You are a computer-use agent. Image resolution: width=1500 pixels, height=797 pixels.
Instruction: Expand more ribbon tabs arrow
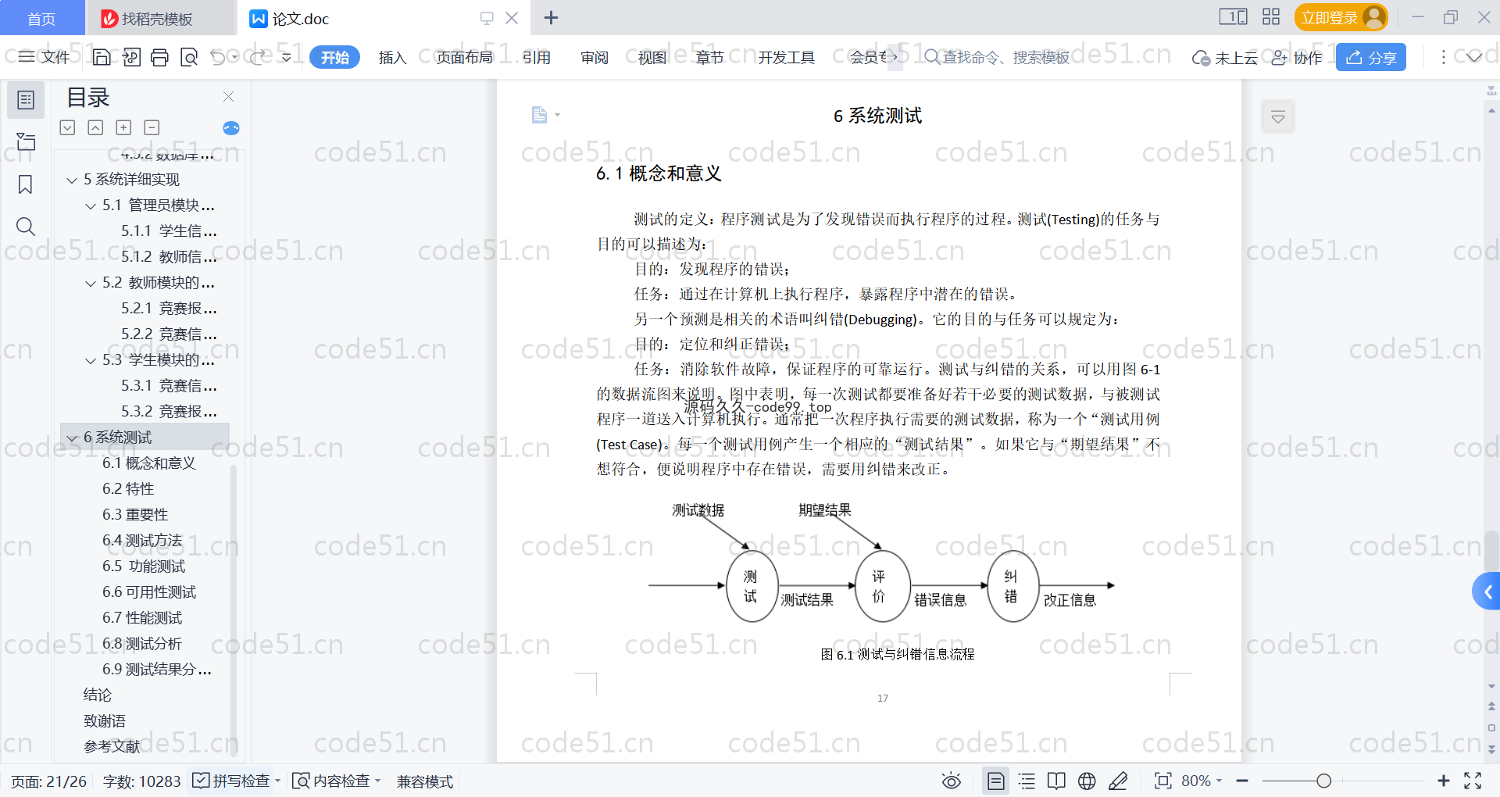click(x=895, y=57)
